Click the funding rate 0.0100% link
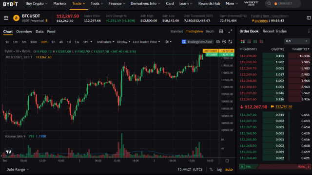This screenshot has width=312, height=175. point(261,20)
